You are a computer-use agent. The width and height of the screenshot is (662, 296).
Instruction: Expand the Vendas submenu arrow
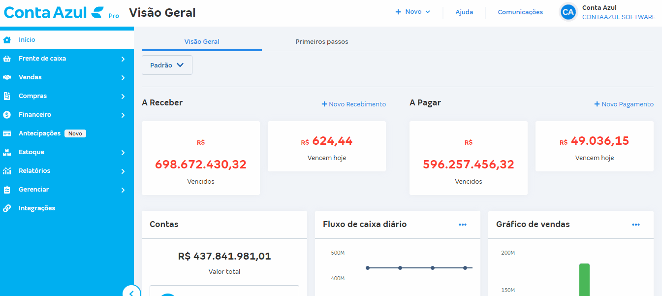point(123,78)
